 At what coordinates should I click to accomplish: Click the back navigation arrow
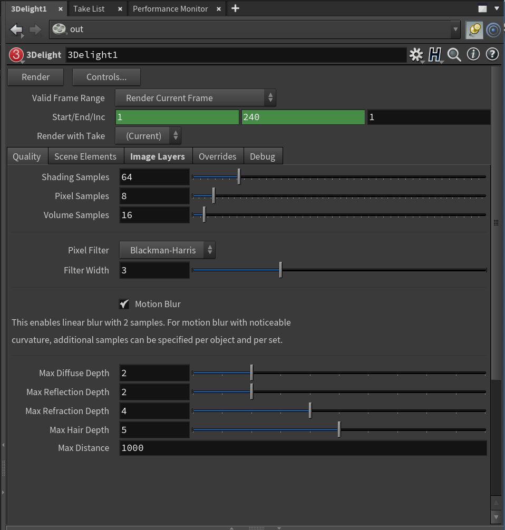click(16, 30)
